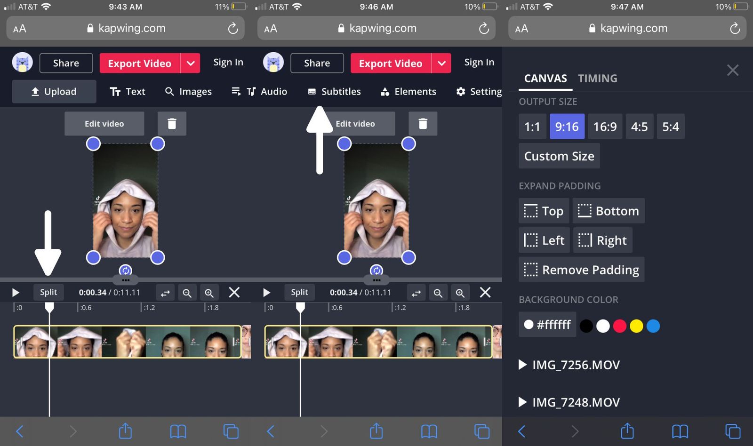This screenshot has width=753, height=446.
Task: Select the 1:1 output size
Action: click(532, 127)
